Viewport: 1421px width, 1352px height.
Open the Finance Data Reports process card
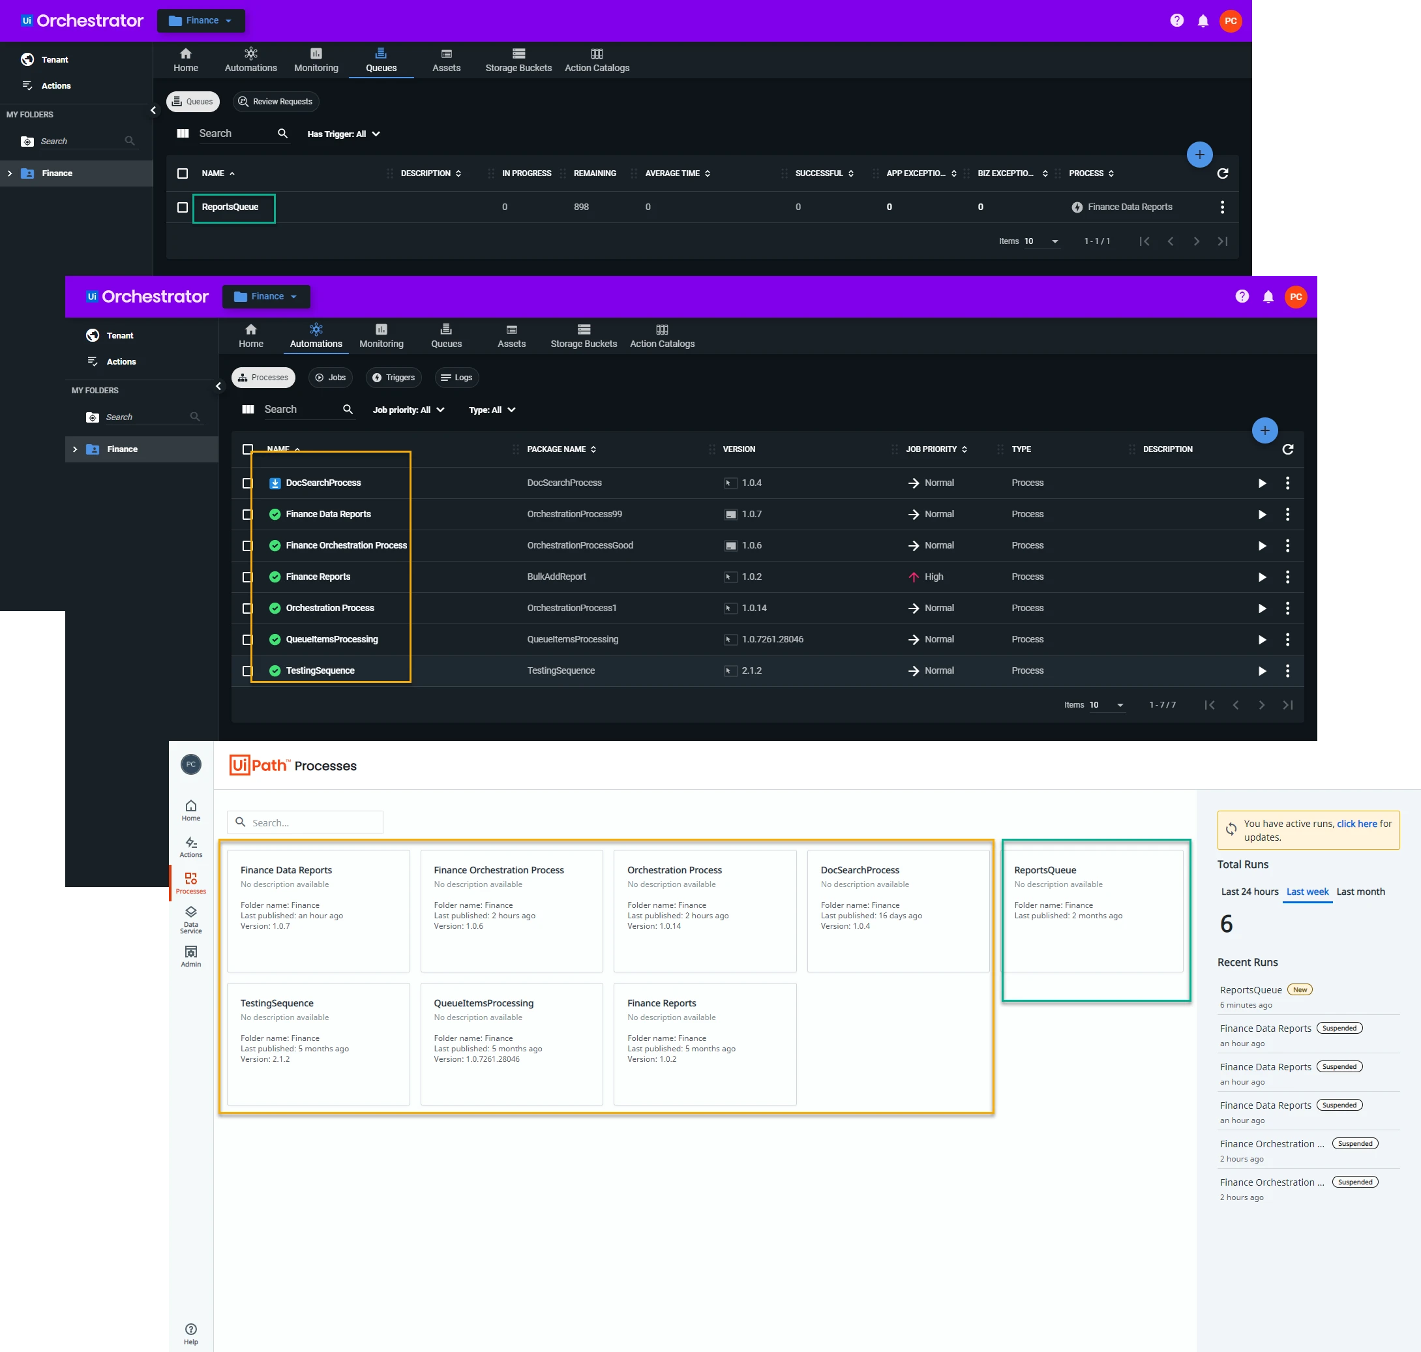[318, 911]
